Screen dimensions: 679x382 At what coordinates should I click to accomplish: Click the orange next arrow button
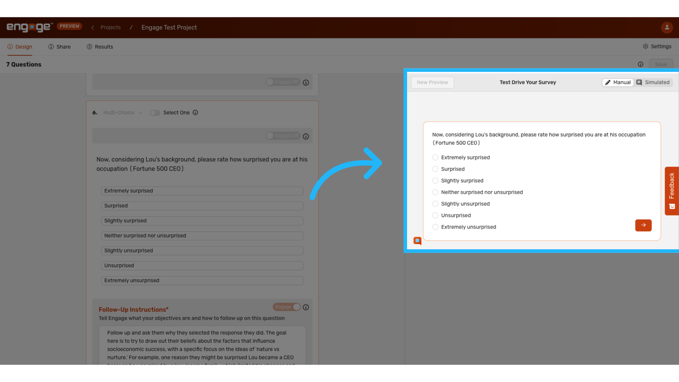point(643,225)
